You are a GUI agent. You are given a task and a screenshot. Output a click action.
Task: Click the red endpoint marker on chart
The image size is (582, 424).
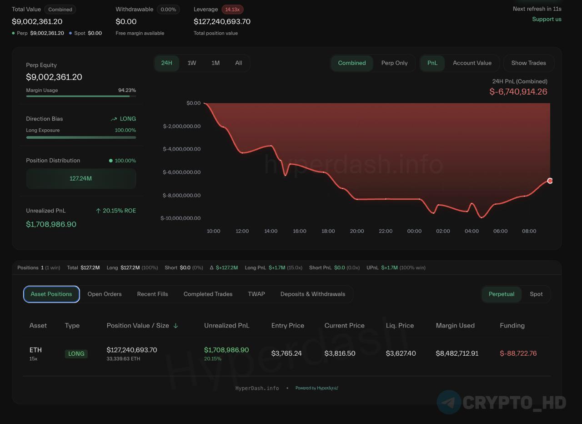(x=550, y=181)
